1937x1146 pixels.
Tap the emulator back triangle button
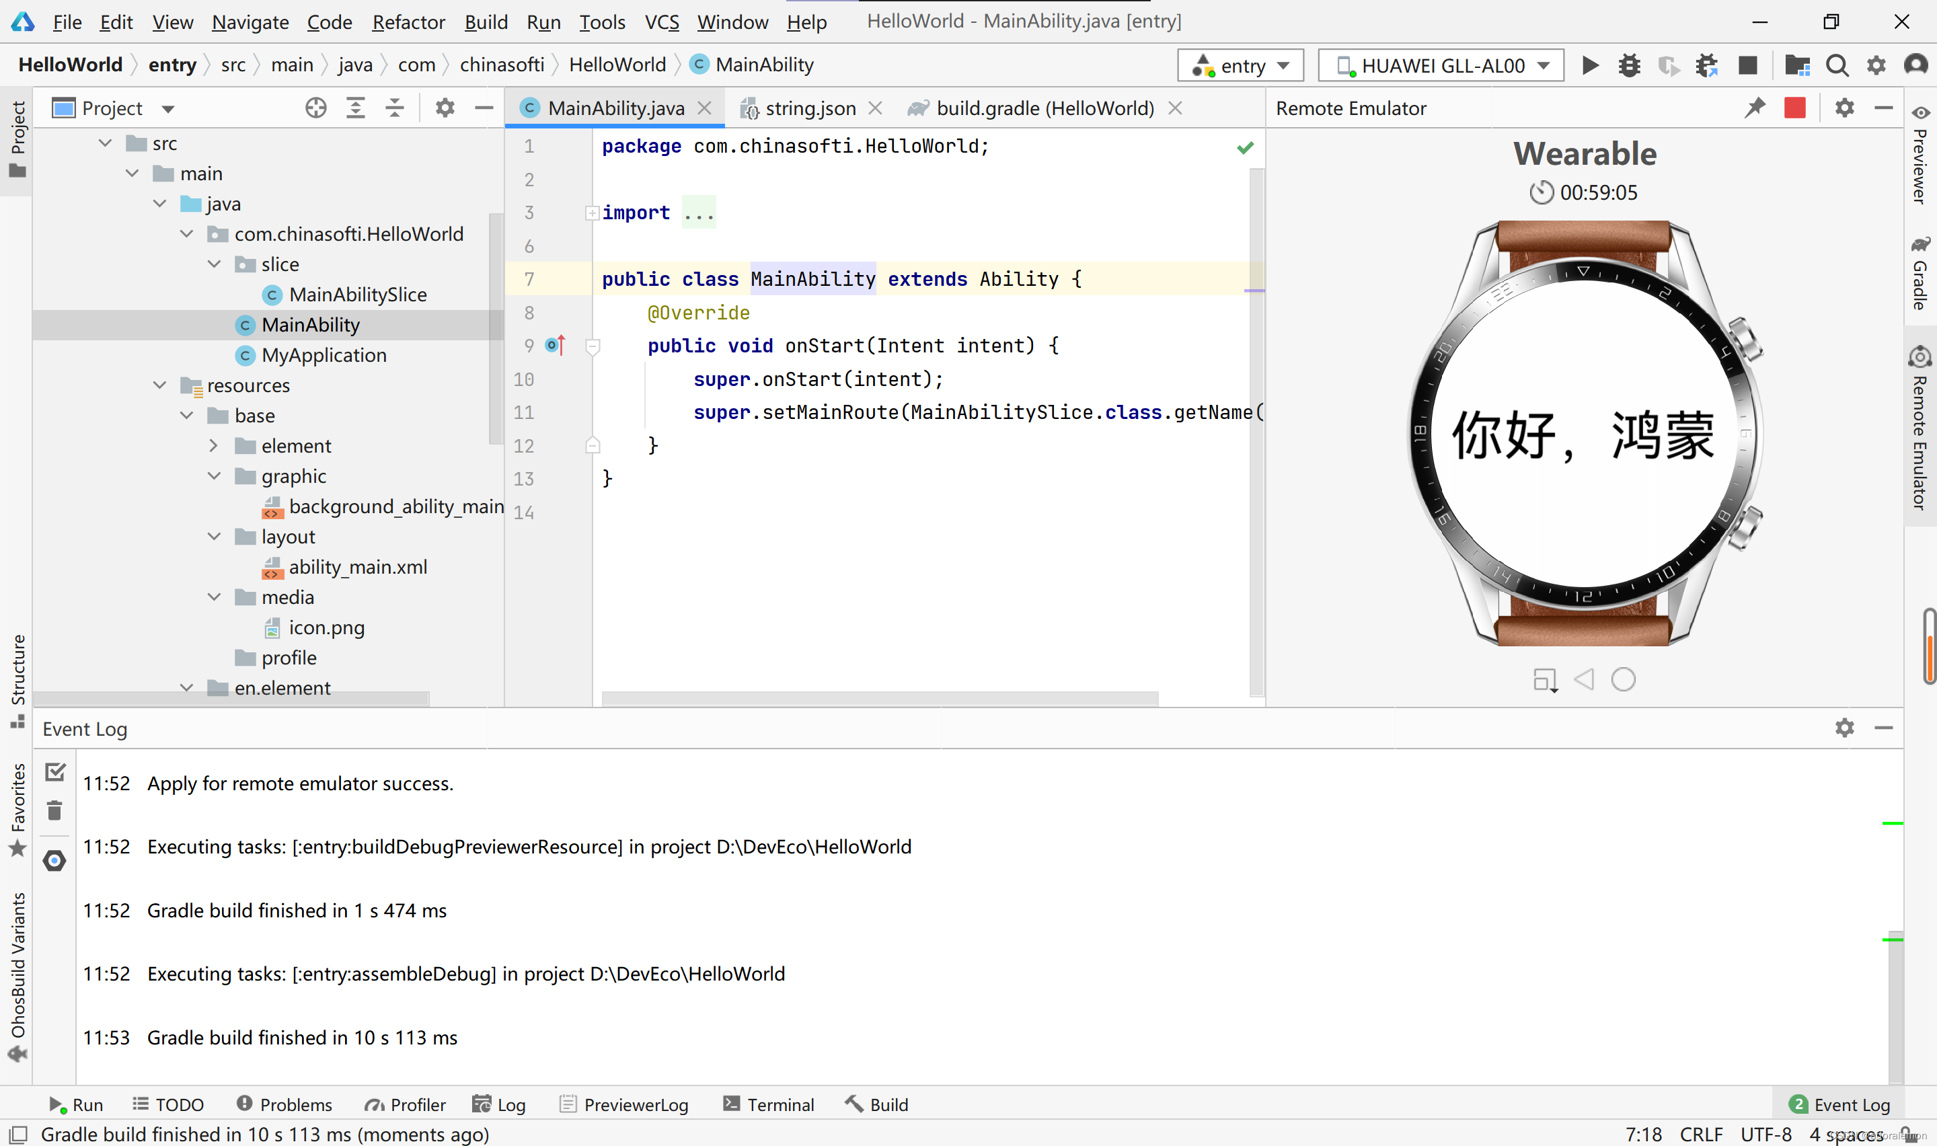point(1584,679)
